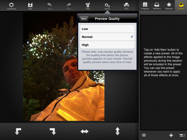
Task: Rotate the photo right
Action: [x=53, y=131]
